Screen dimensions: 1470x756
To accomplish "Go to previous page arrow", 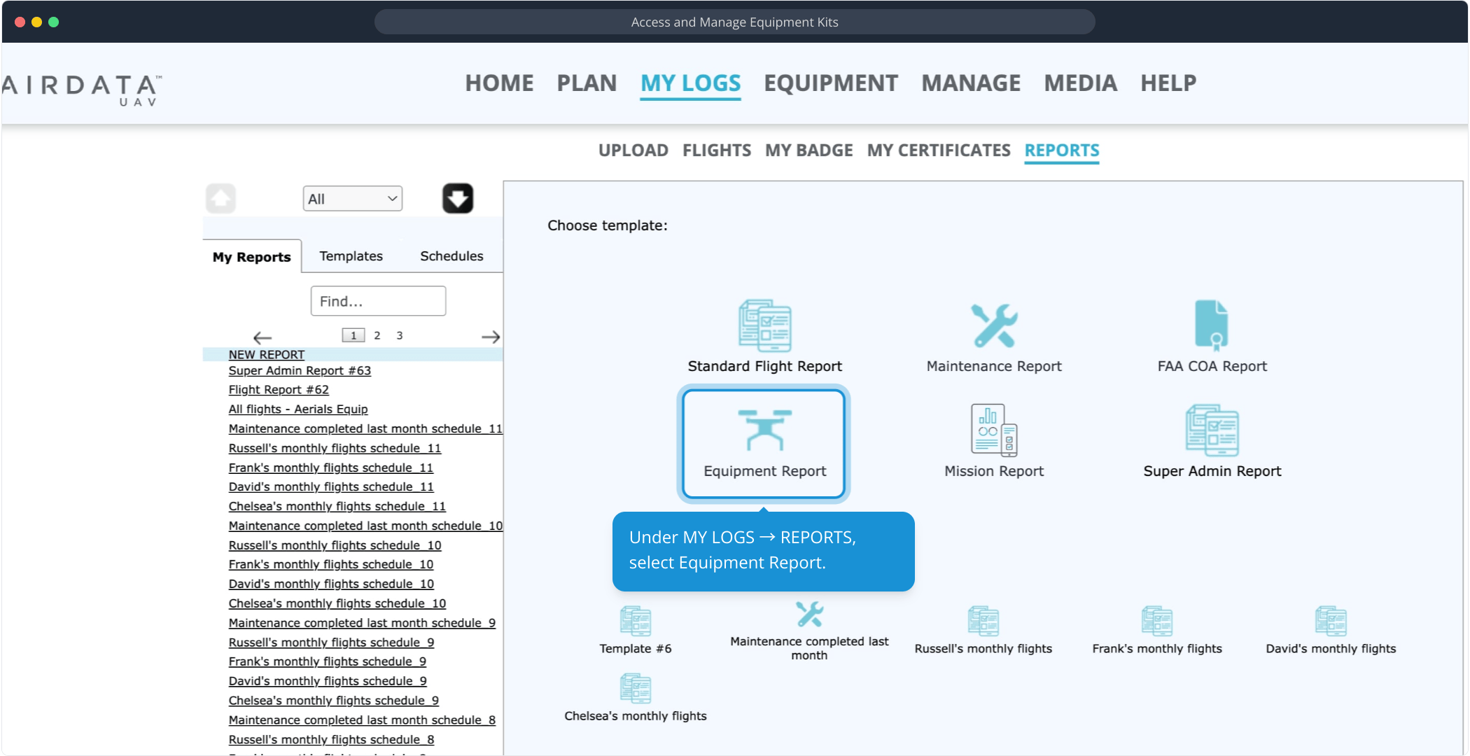I will [262, 337].
